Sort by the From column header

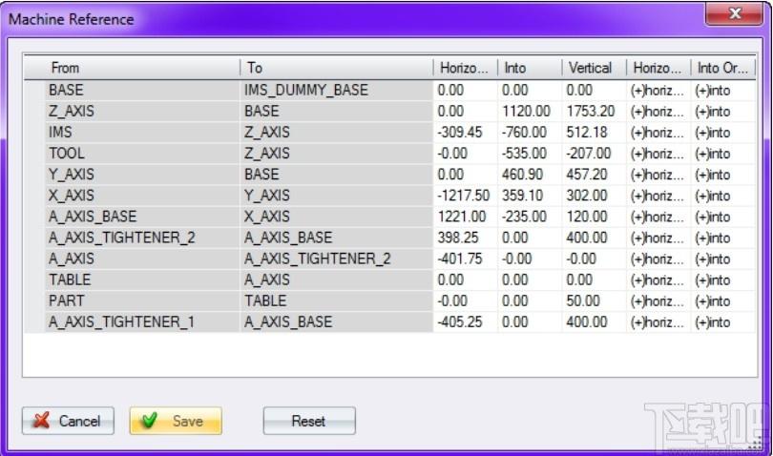click(x=132, y=68)
